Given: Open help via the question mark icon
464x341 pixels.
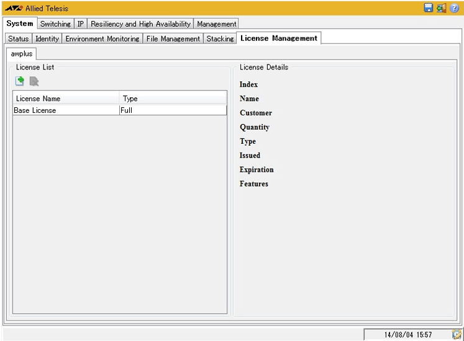Looking at the screenshot, I should (x=454, y=8).
